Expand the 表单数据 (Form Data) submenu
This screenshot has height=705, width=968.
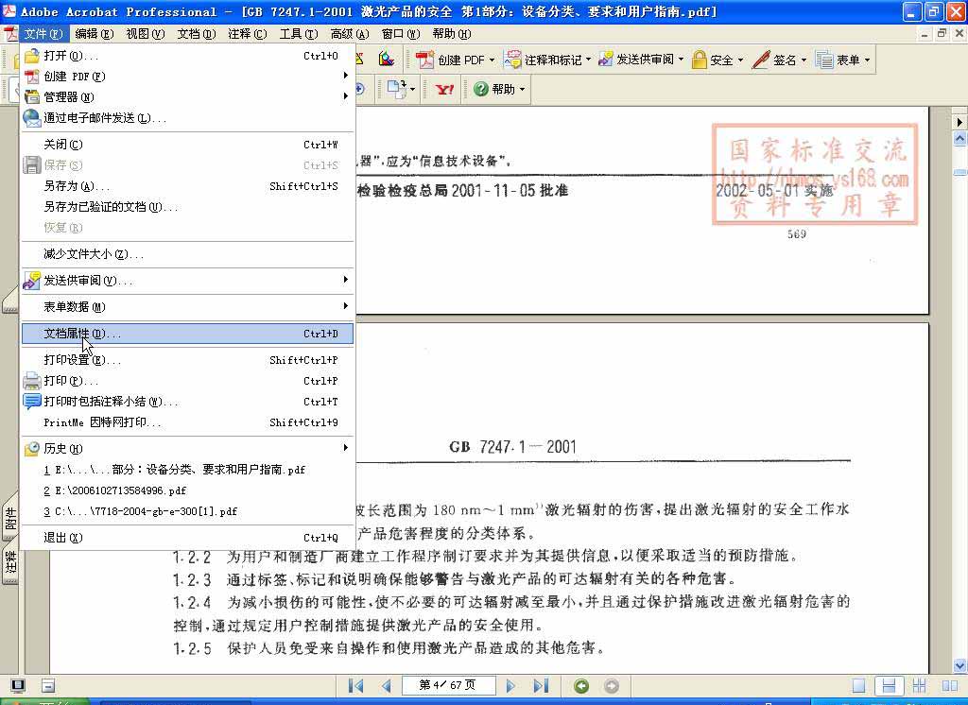pyautogui.click(x=188, y=307)
